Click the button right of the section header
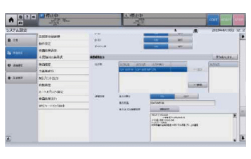The width and height of the screenshot is (251, 159). 225,57
